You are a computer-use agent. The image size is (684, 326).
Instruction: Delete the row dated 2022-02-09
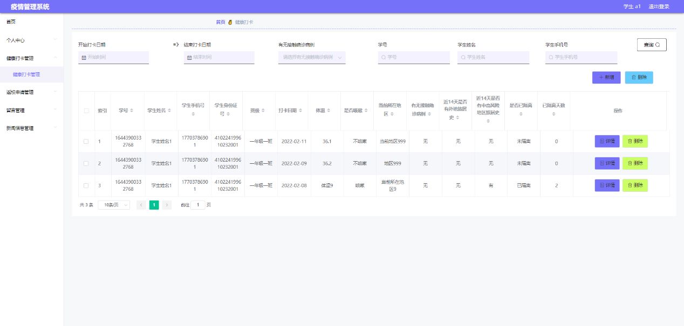[635, 163]
